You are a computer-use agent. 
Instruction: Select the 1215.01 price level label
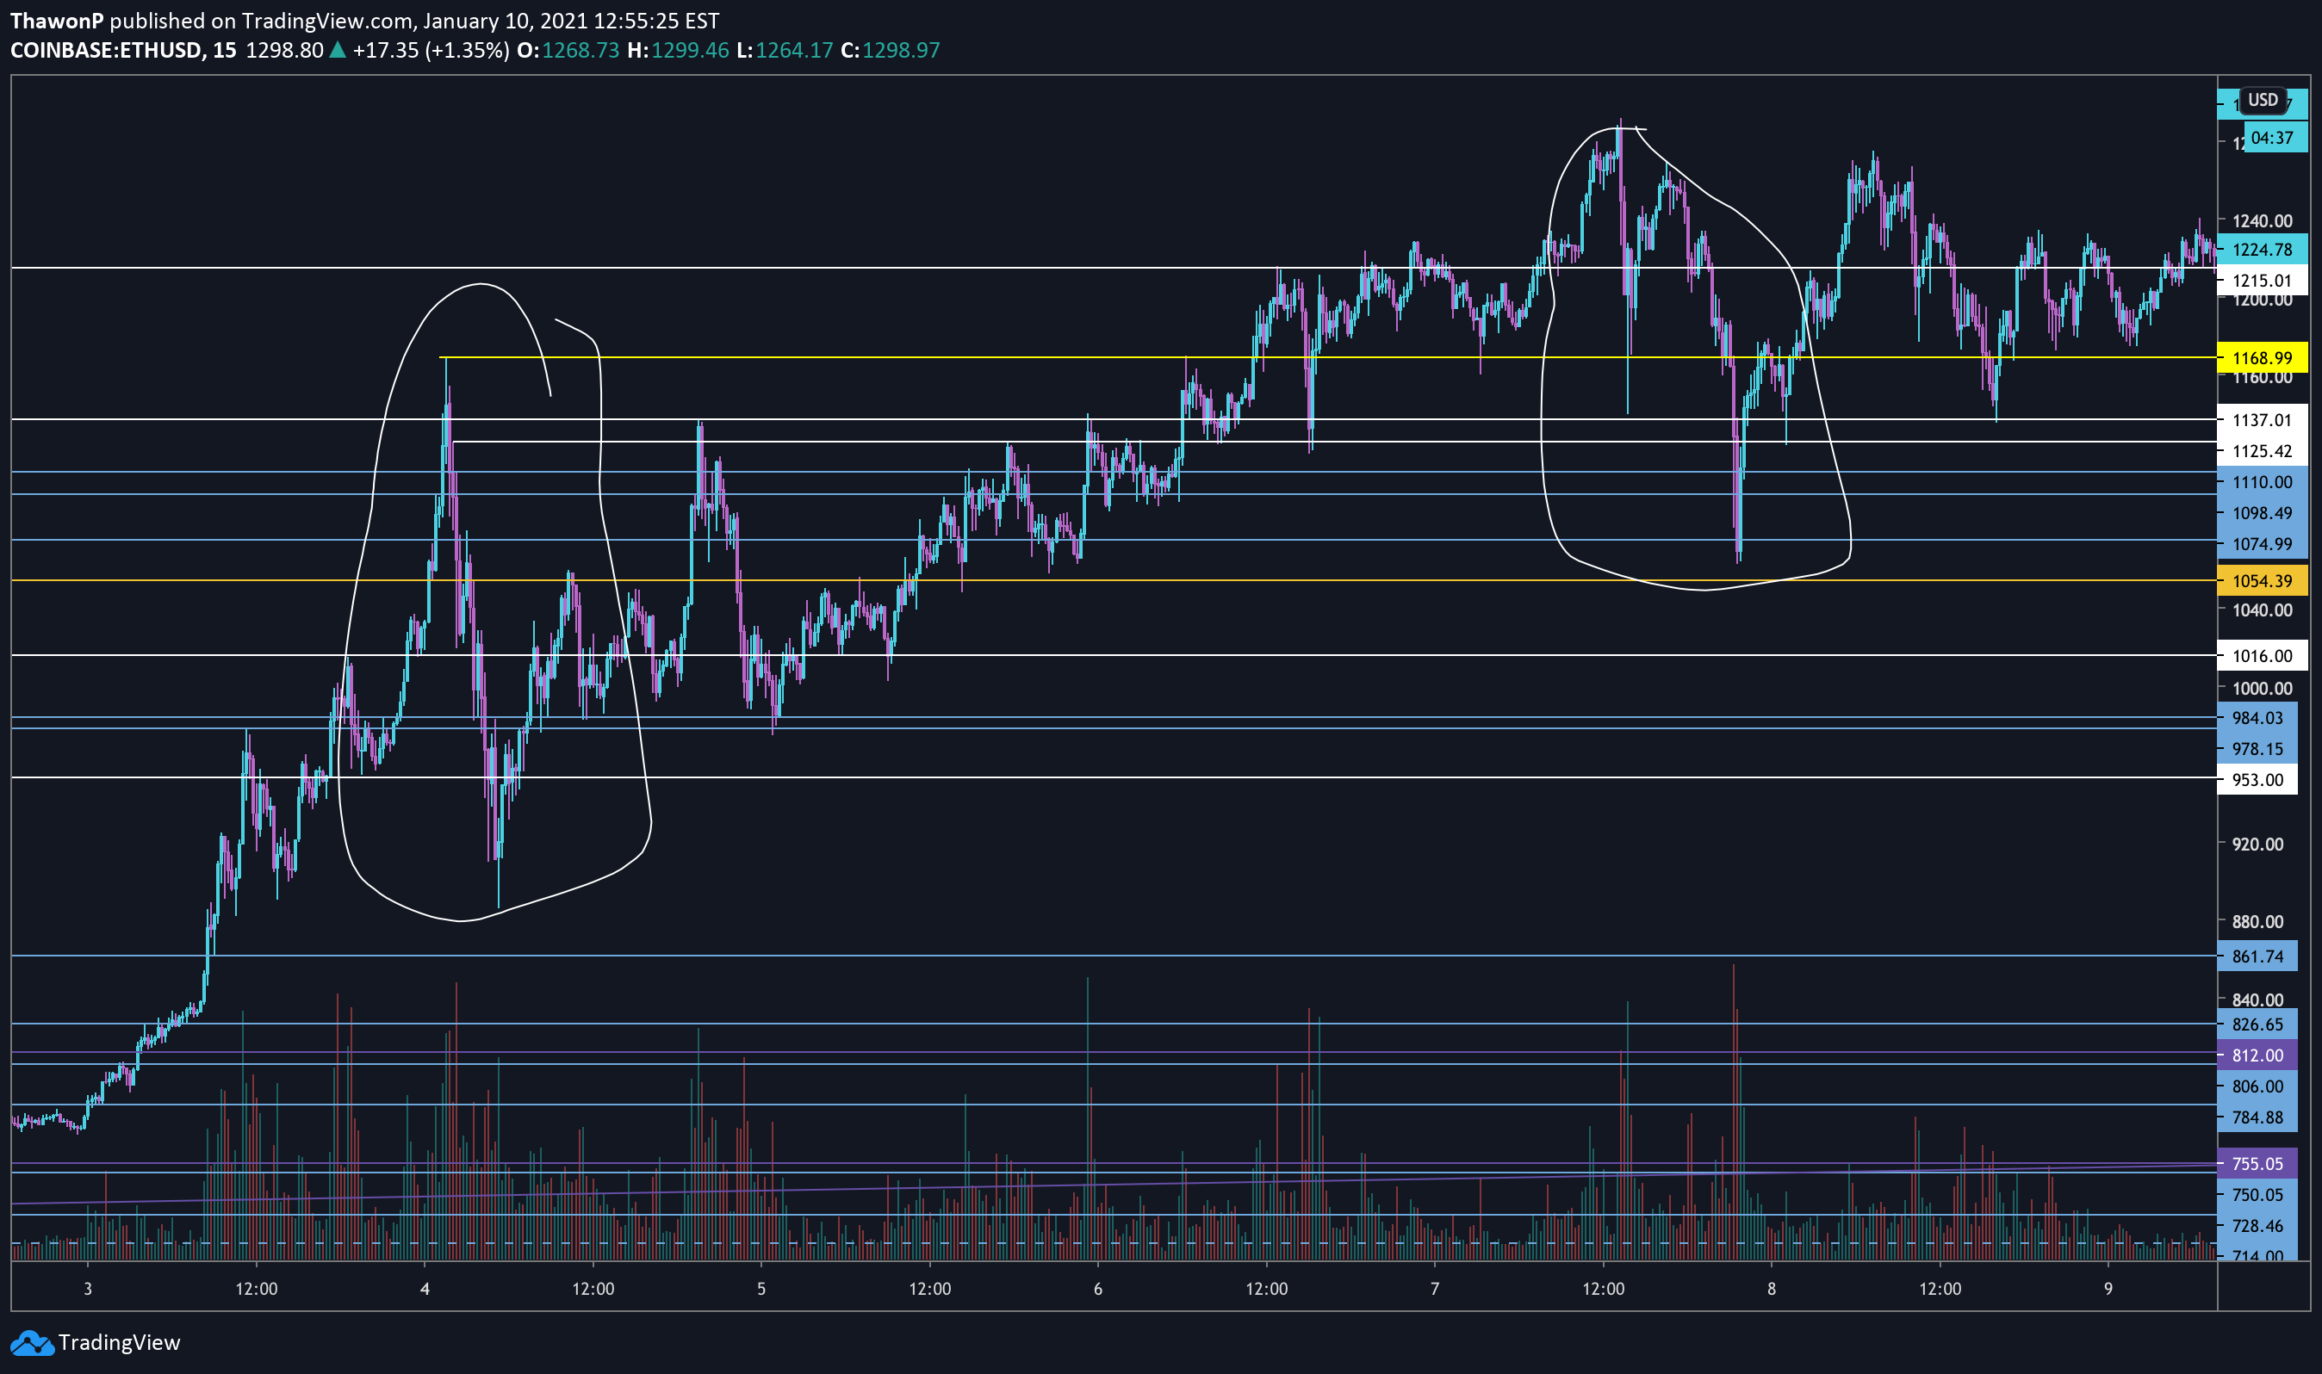tap(2263, 281)
